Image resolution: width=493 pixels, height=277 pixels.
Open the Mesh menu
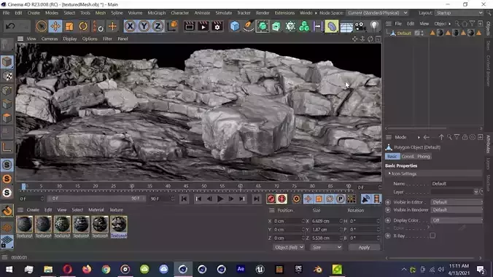[101, 13]
